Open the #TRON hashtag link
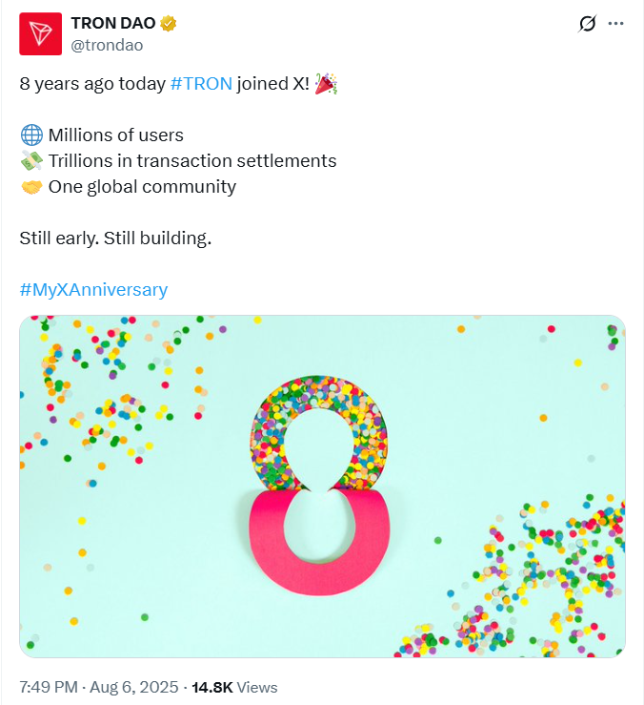The image size is (644, 705). click(x=201, y=83)
